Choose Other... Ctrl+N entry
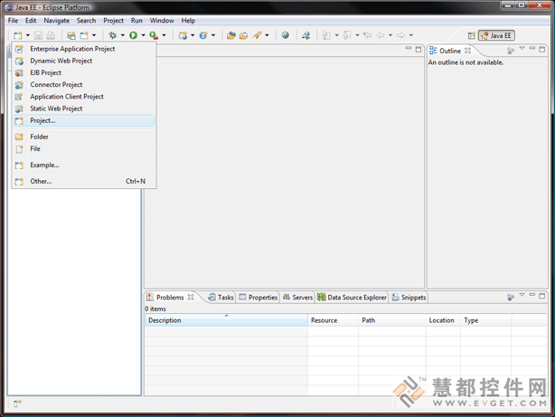 click(x=84, y=182)
